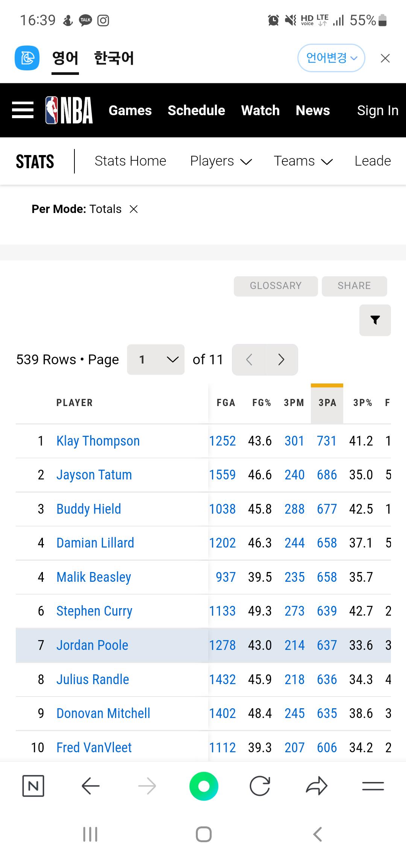Open Stephen Curry player page
This screenshot has width=406, height=858.
tap(94, 611)
